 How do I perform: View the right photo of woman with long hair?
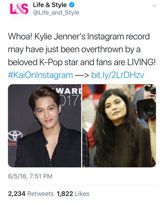click(119, 125)
